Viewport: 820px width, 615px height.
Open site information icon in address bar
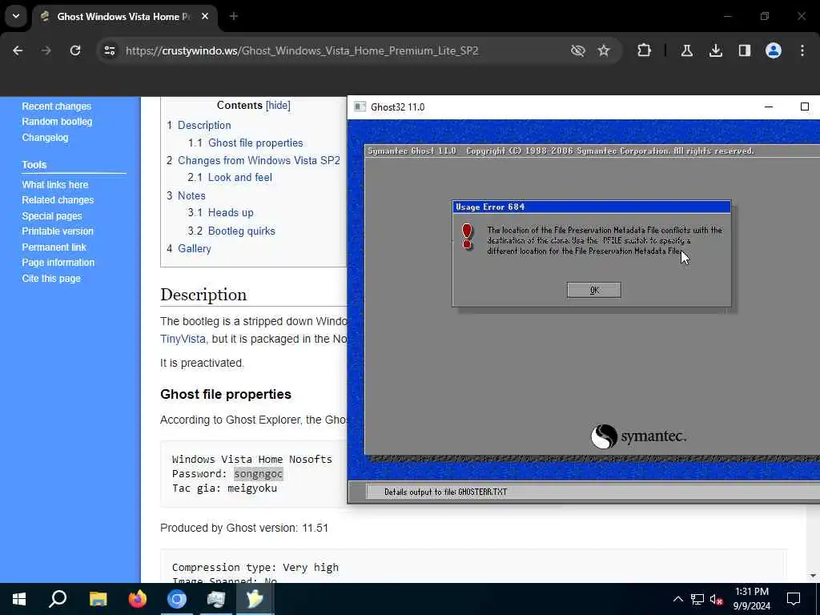pyautogui.click(x=109, y=50)
